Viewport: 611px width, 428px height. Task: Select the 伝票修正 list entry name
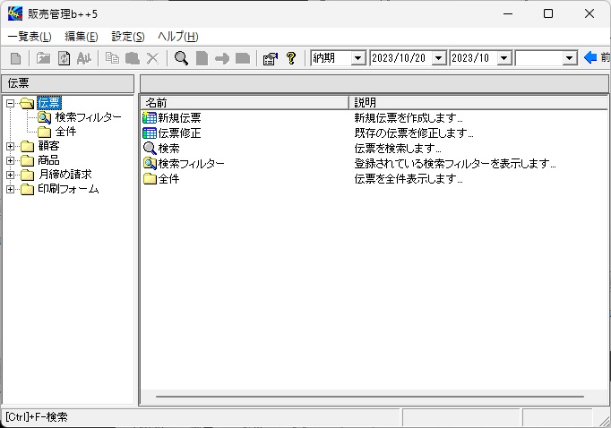coord(179,133)
